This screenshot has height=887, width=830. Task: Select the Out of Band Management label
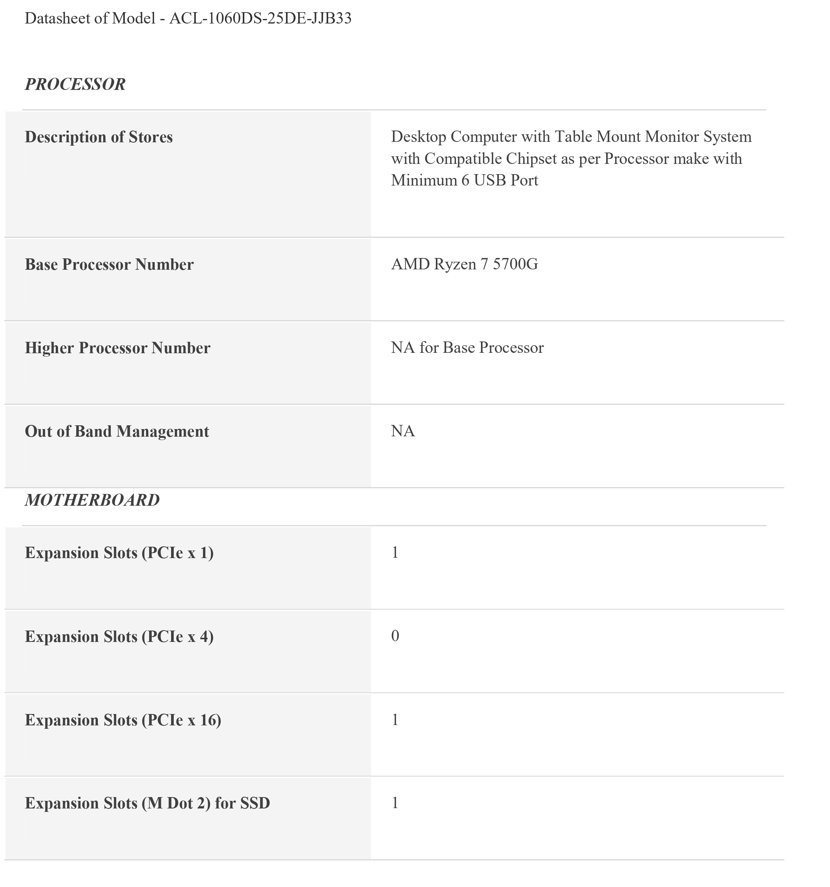[x=117, y=431]
